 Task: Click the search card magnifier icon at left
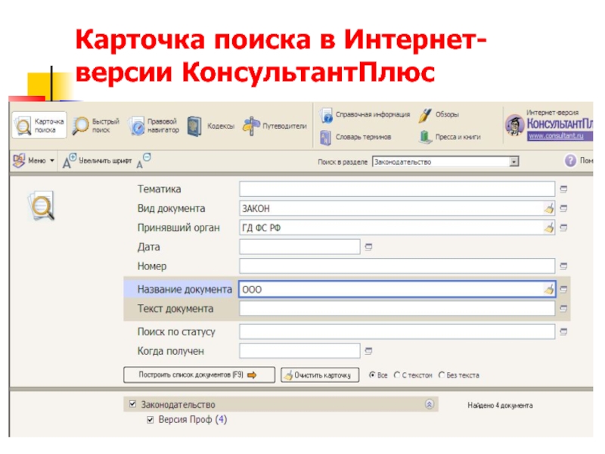(42, 205)
